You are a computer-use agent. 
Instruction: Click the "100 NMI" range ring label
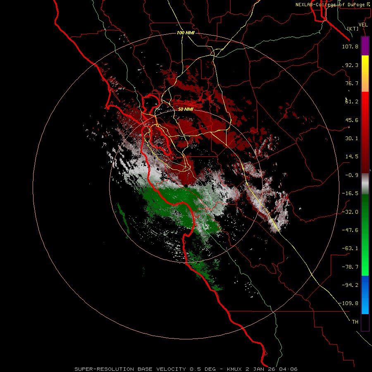coord(186,33)
